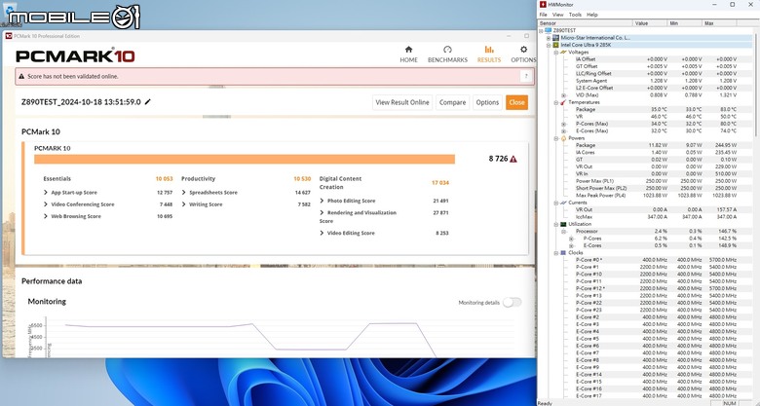Expand Rendering and Visualization Score row
Image resolution: width=760 pixels, height=406 pixels.
click(322, 212)
